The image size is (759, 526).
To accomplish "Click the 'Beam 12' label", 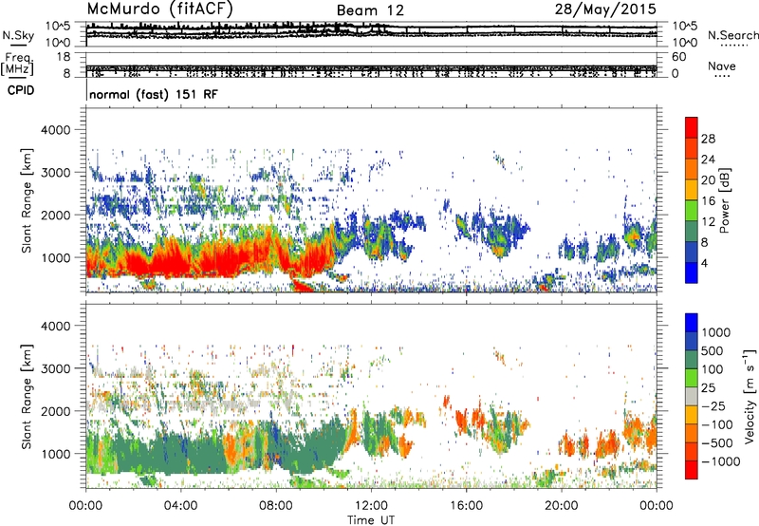I will coord(370,10).
